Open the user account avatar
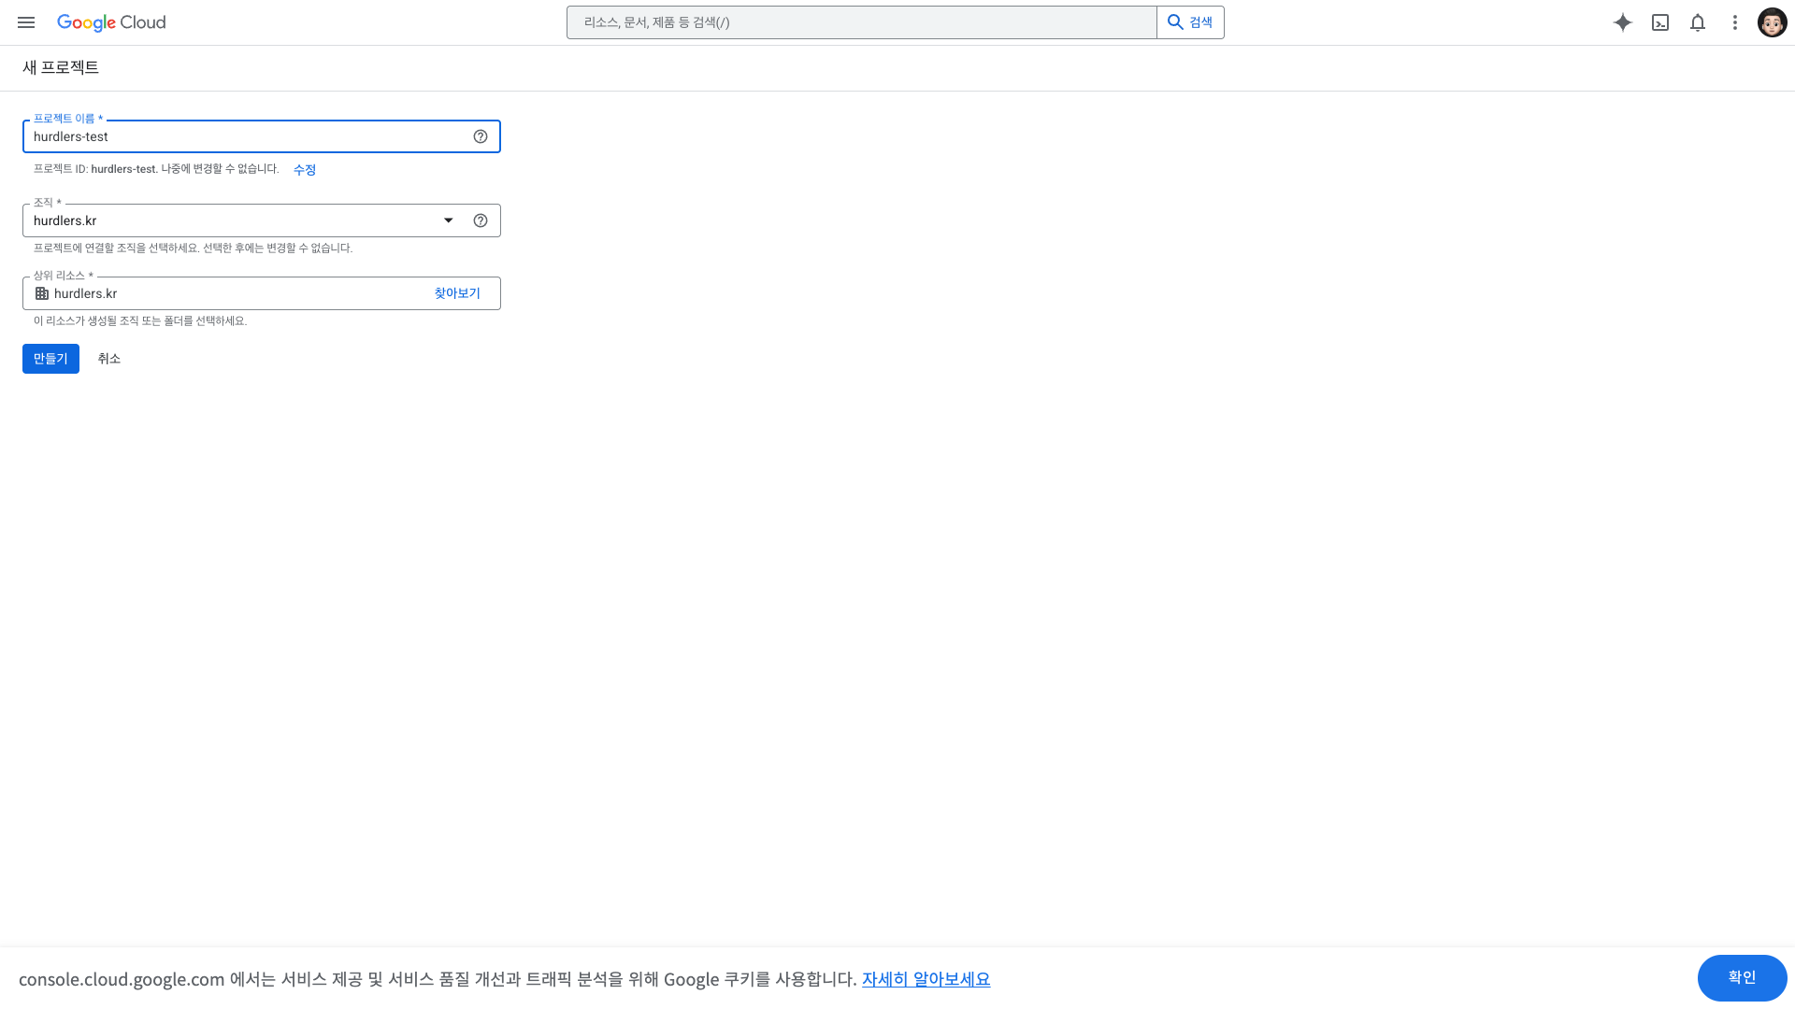Image resolution: width=1795 pixels, height=1009 pixels. 1773,22
